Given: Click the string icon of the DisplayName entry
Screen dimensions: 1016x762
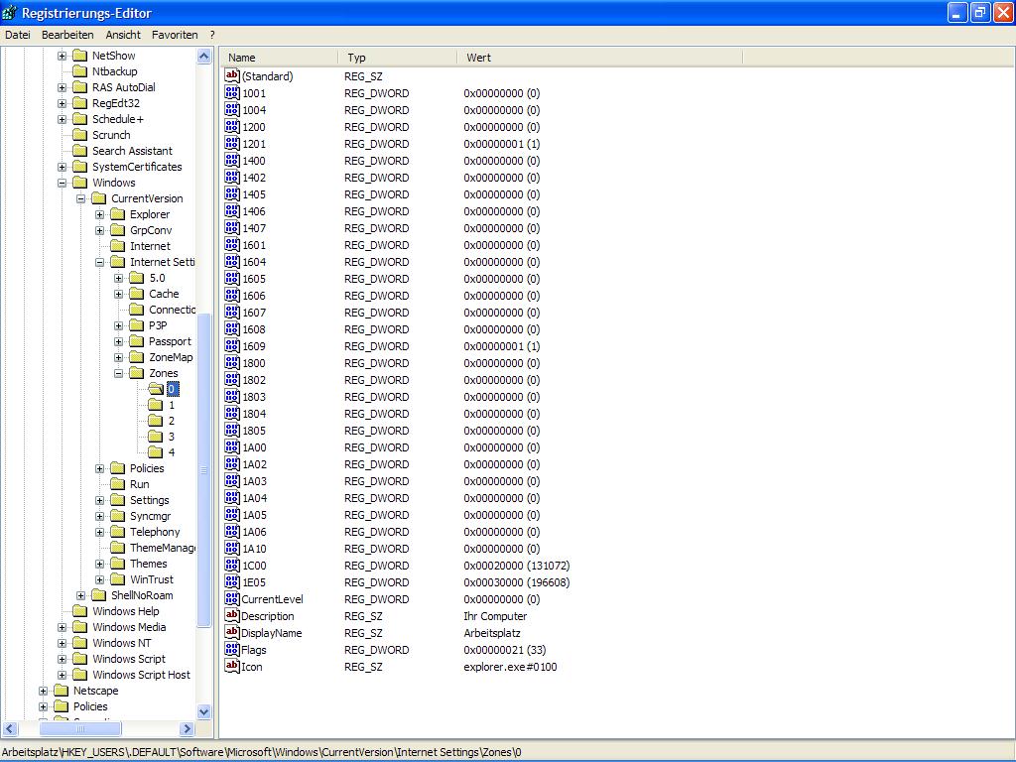Looking at the screenshot, I should (232, 633).
